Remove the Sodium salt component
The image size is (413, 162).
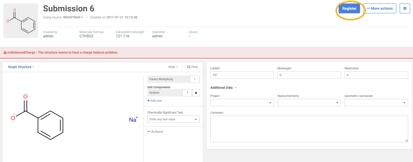point(196,93)
